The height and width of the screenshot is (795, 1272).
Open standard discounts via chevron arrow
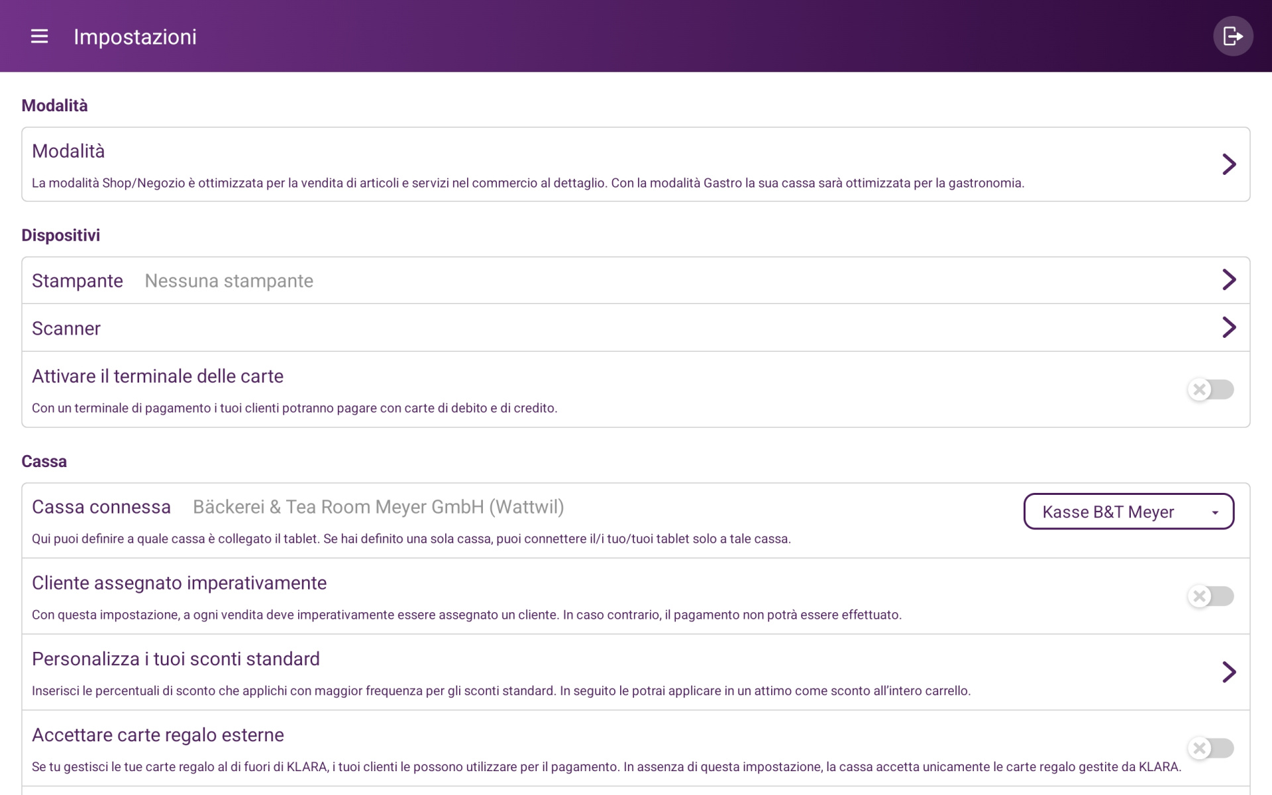[x=1229, y=672]
